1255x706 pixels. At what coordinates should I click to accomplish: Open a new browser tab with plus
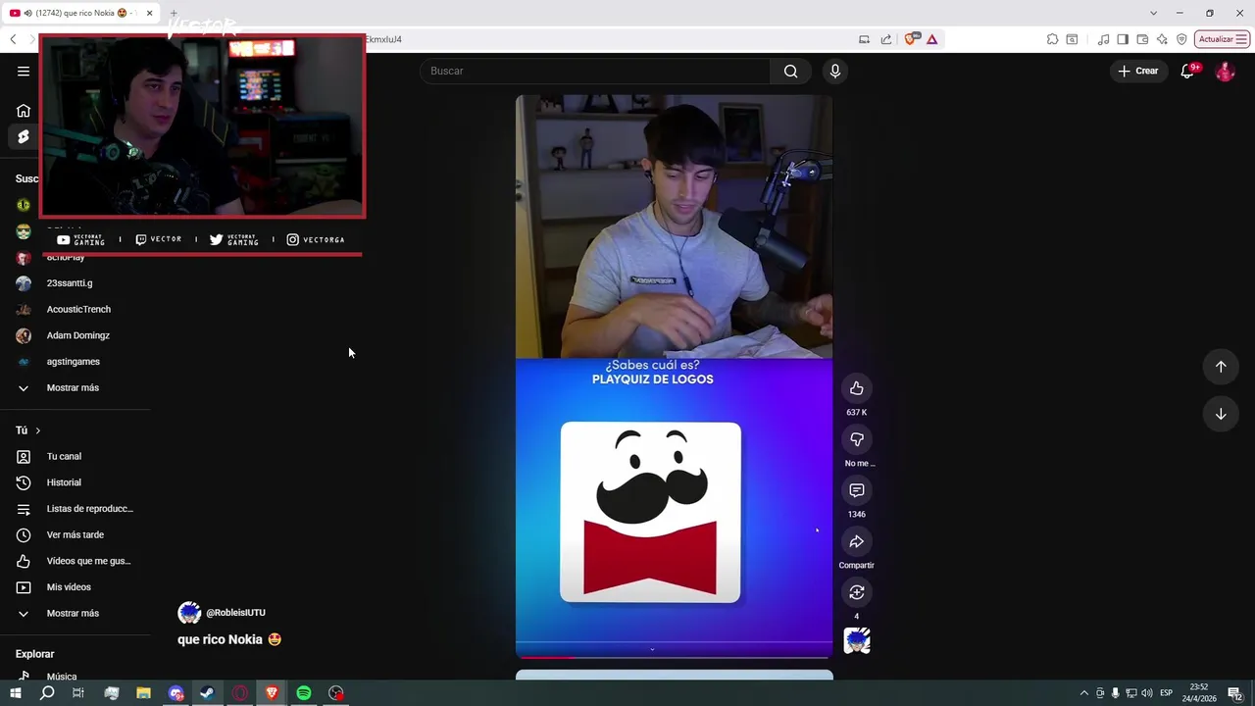(174, 14)
